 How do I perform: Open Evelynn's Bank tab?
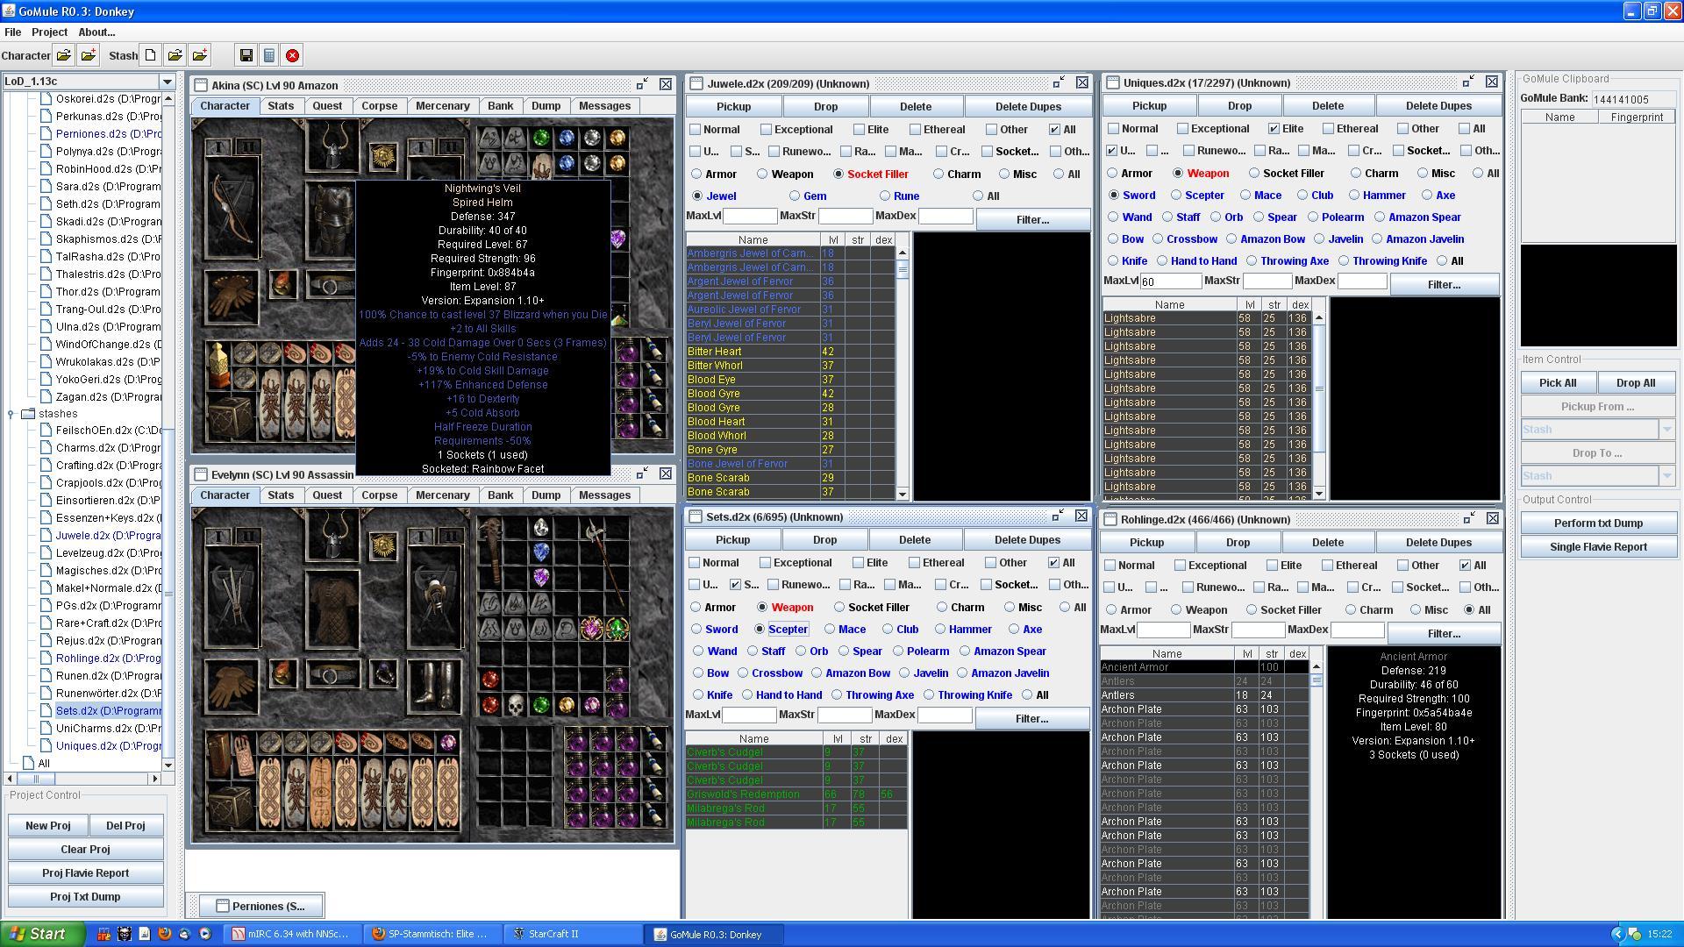[500, 495]
